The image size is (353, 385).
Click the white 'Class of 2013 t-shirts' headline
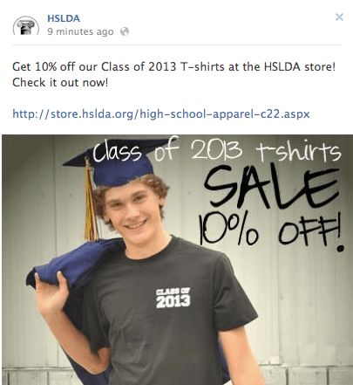coord(217,150)
